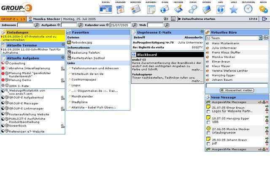This screenshot has width=270, height=180.
Task: Expand the Ungelesene E-Mails panel plus icon
Action: tap(202, 32)
